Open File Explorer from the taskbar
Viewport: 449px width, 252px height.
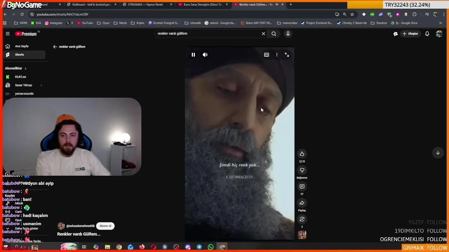[107, 247]
